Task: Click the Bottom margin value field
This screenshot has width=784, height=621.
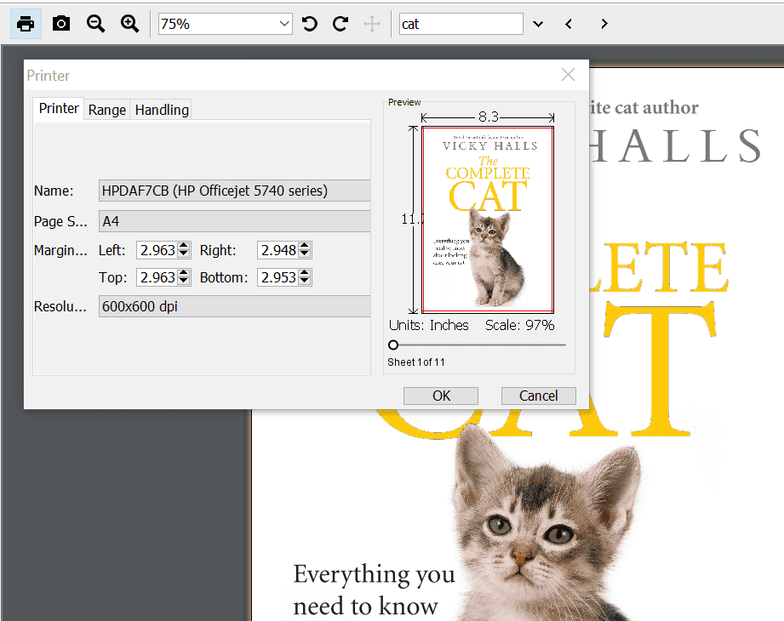Action: tap(278, 276)
